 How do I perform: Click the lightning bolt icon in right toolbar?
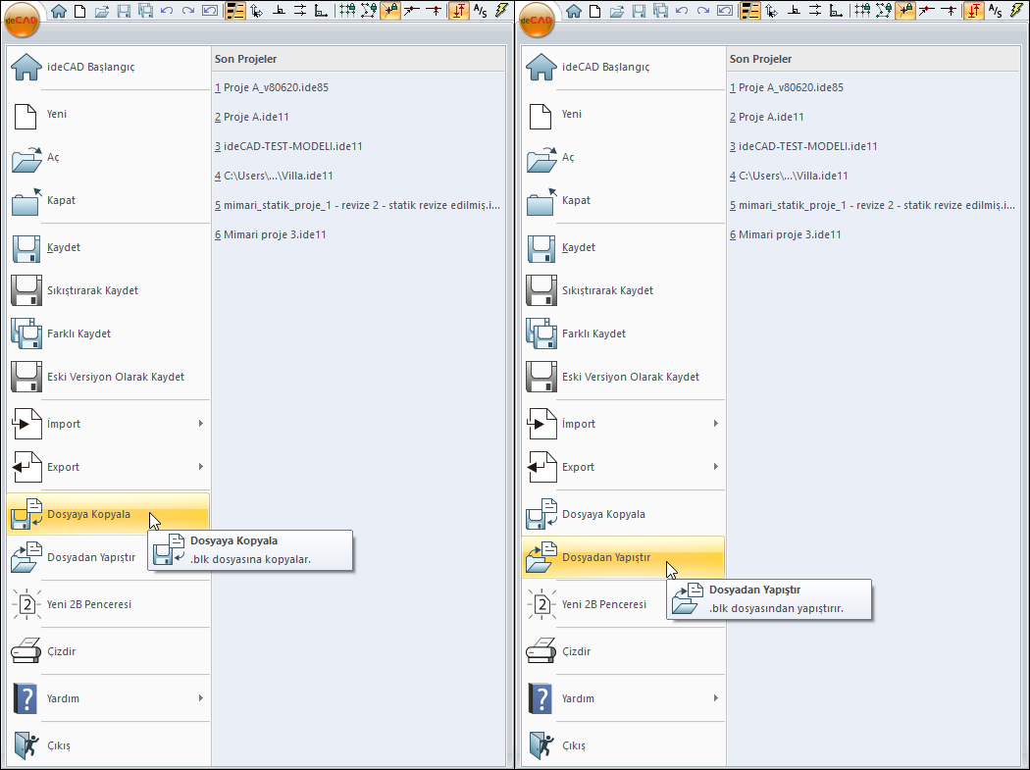(1017, 11)
